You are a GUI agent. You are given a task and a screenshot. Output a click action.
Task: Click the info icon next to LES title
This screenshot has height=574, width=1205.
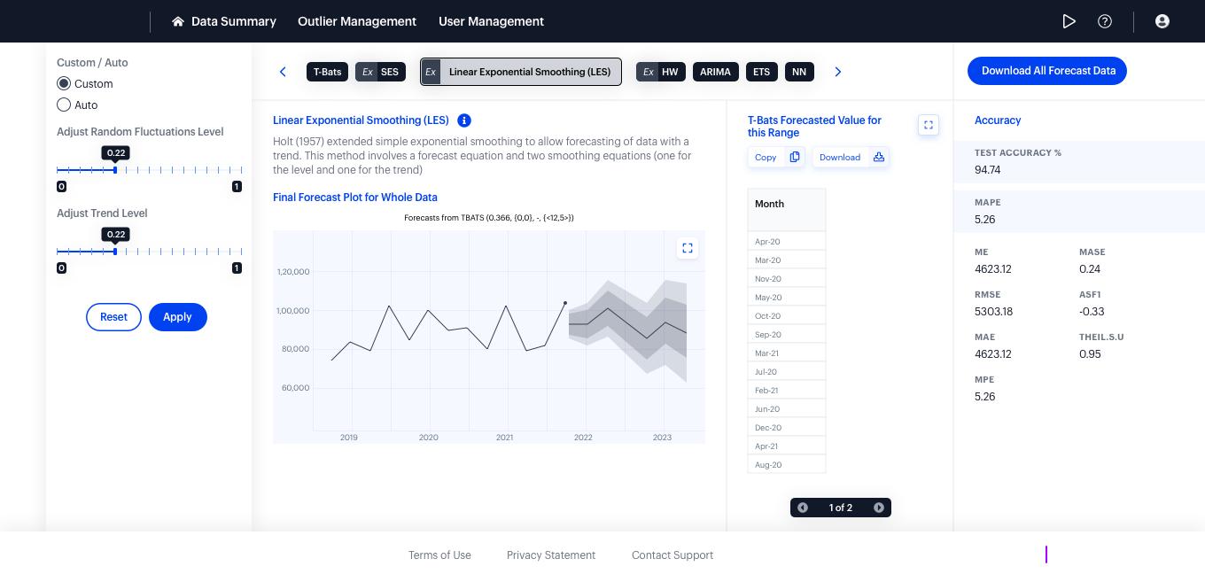pos(464,120)
